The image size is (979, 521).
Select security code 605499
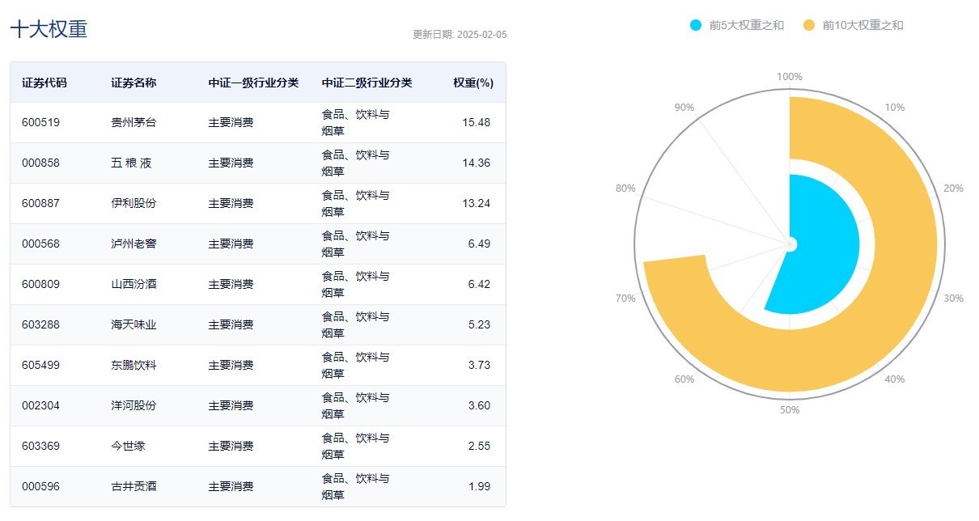point(40,365)
